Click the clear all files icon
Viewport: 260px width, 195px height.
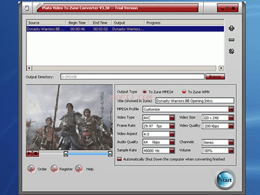point(231,51)
